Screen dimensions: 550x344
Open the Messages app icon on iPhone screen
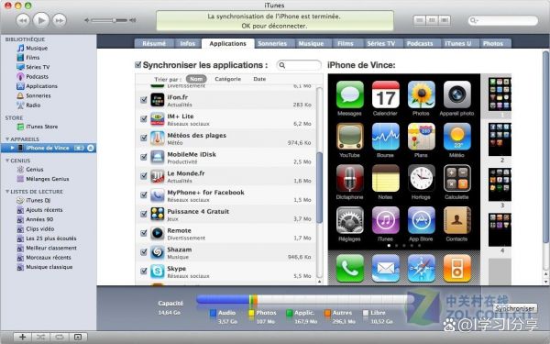[350, 94]
